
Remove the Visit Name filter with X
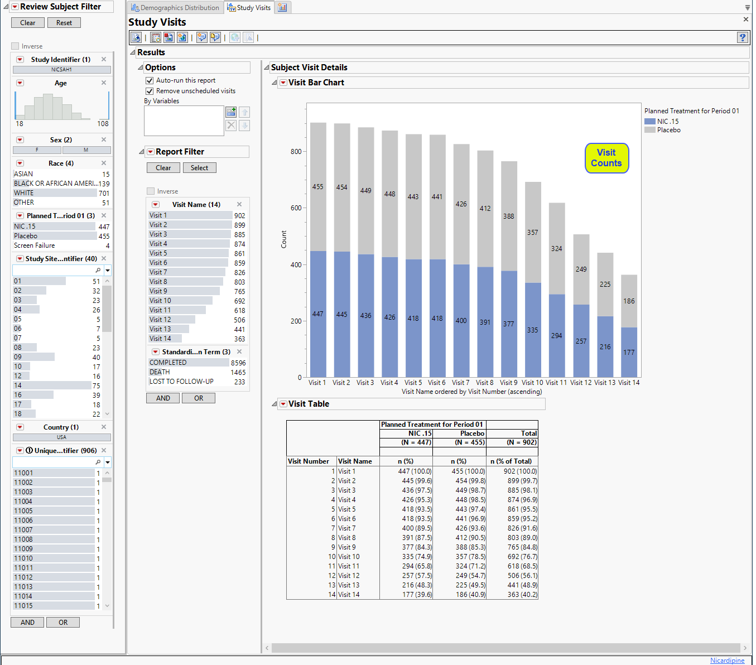click(x=239, y=205)
